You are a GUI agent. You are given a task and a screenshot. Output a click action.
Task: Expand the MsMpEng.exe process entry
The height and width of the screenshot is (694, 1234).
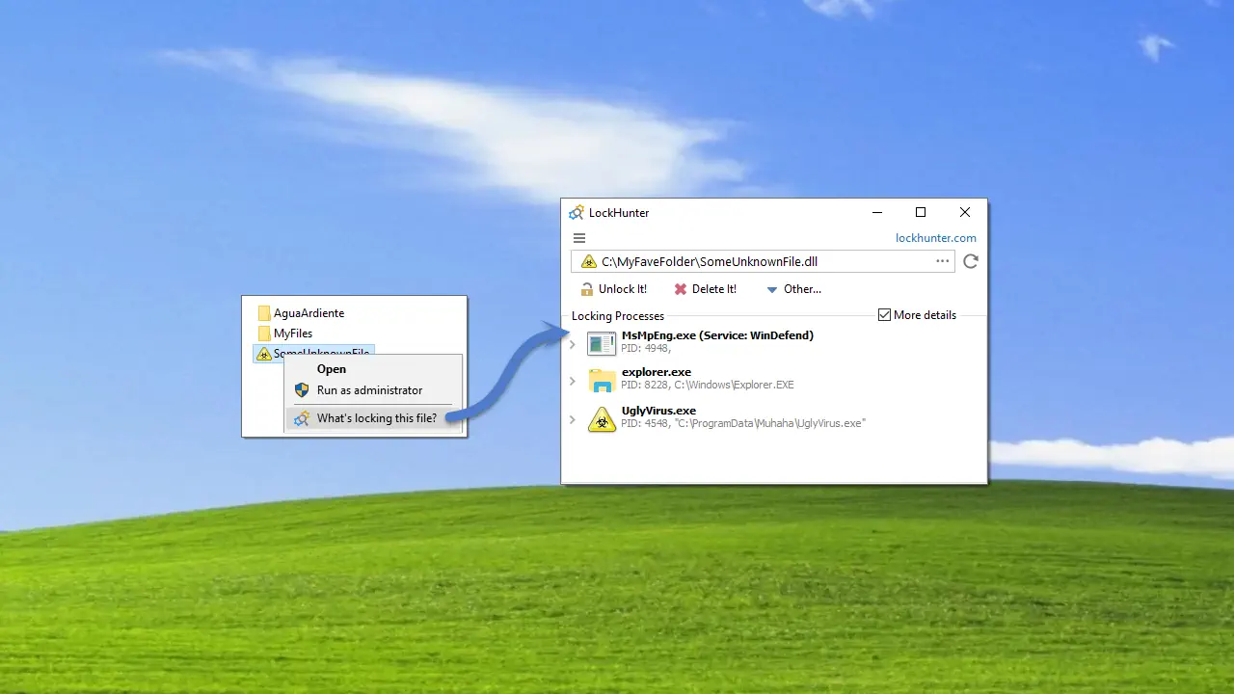(x=572, y=343)
